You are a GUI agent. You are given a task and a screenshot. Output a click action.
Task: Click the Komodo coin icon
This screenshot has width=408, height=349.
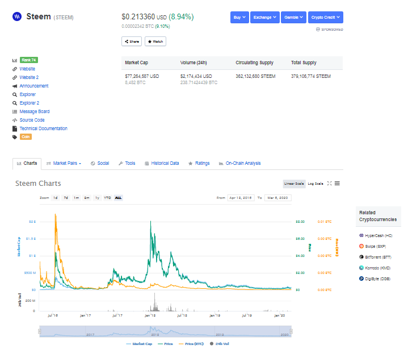click(x=361, y=268)
